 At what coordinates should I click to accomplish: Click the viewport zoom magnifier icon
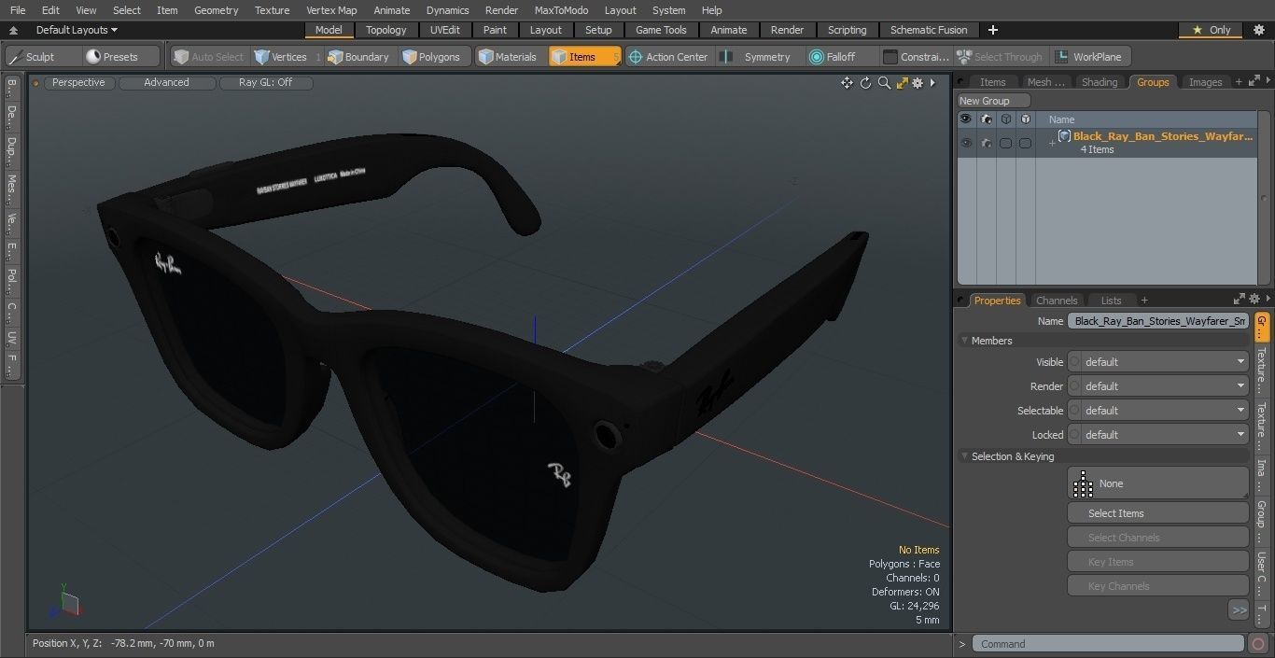[x=884, y=83]
